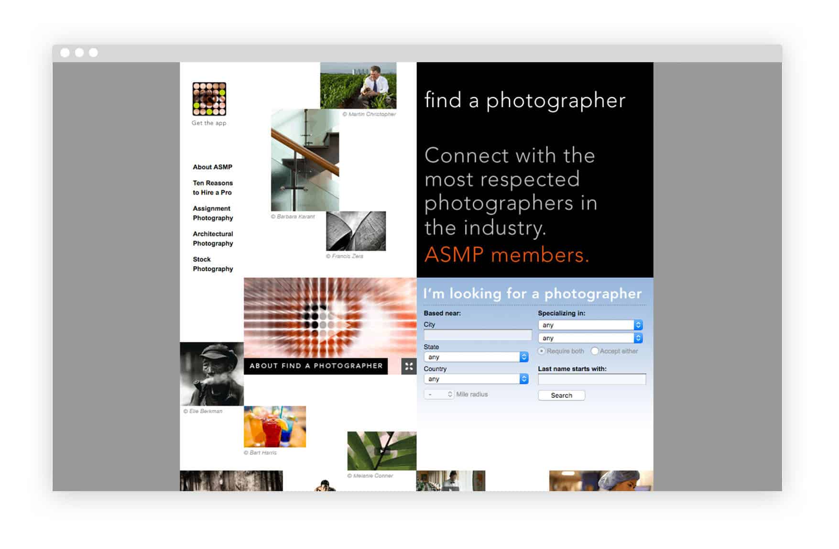Click the About Find a Photographer banner
This screenshot has width=839, height=549.
316,366
